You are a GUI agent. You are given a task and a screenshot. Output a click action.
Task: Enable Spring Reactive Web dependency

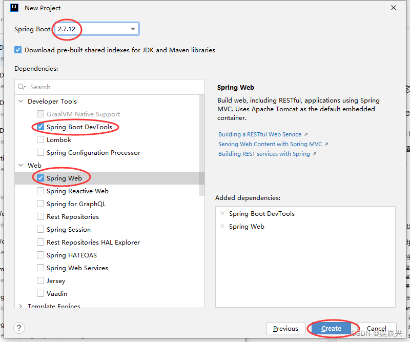pyautogui.click(x=40, y=191)
